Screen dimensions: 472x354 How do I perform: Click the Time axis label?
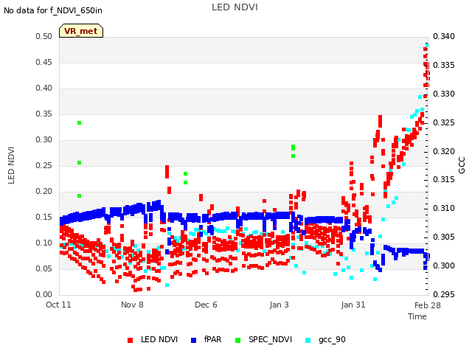click(417, 317)
